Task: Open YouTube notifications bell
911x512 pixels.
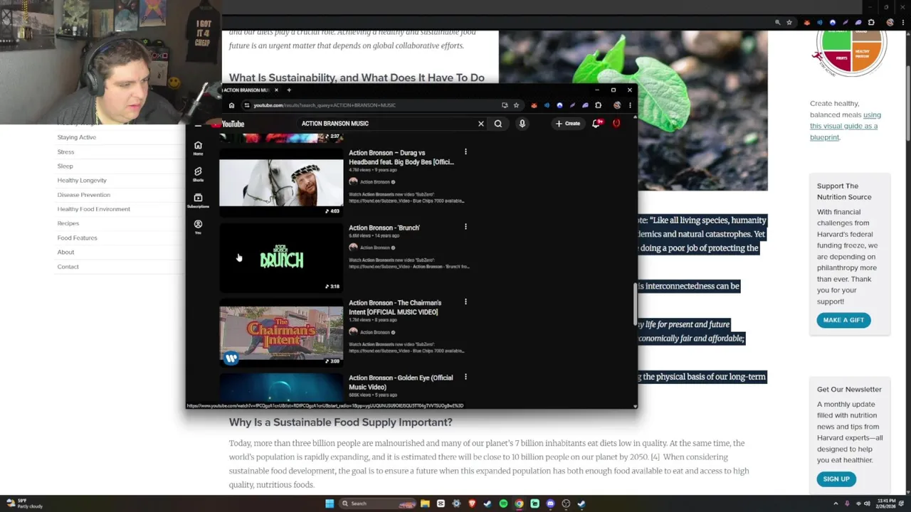Action: (597, 124)
